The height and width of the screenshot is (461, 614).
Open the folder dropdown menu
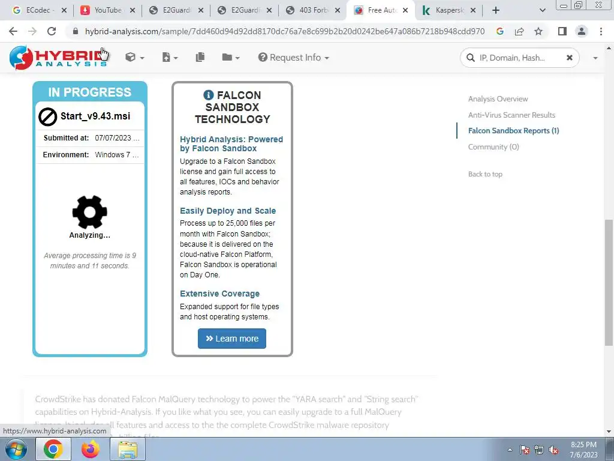231,58
